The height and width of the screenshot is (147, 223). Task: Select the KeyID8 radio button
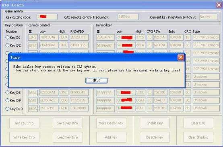(7, 93)
